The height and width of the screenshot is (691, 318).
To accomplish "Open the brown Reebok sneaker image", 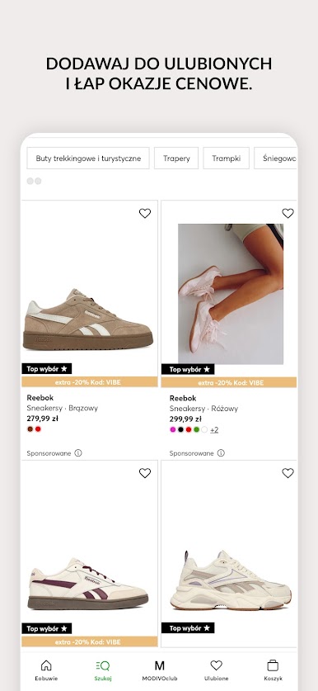I will click(x=88, y=320).
